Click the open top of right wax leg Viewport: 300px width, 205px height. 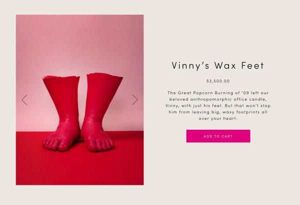[x=104, y=75]
